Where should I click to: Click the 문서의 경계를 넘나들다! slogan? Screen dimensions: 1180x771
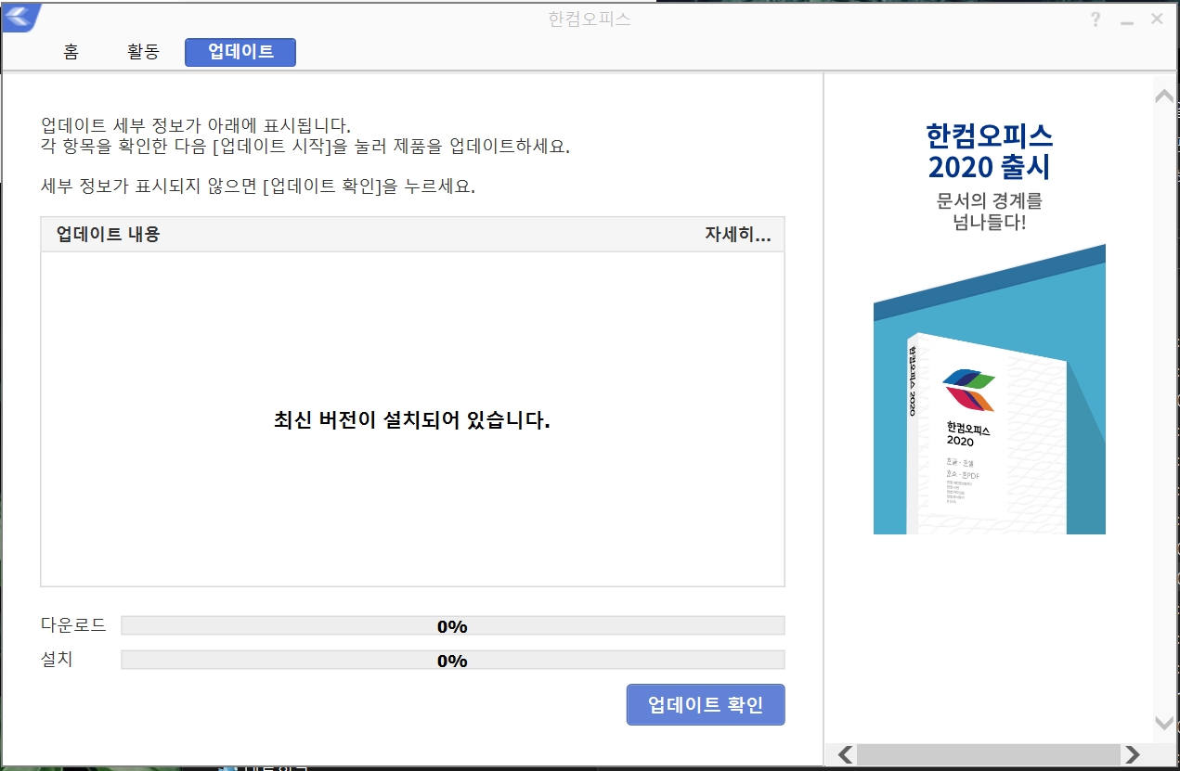pyautogui.click(x=990, y=212)
